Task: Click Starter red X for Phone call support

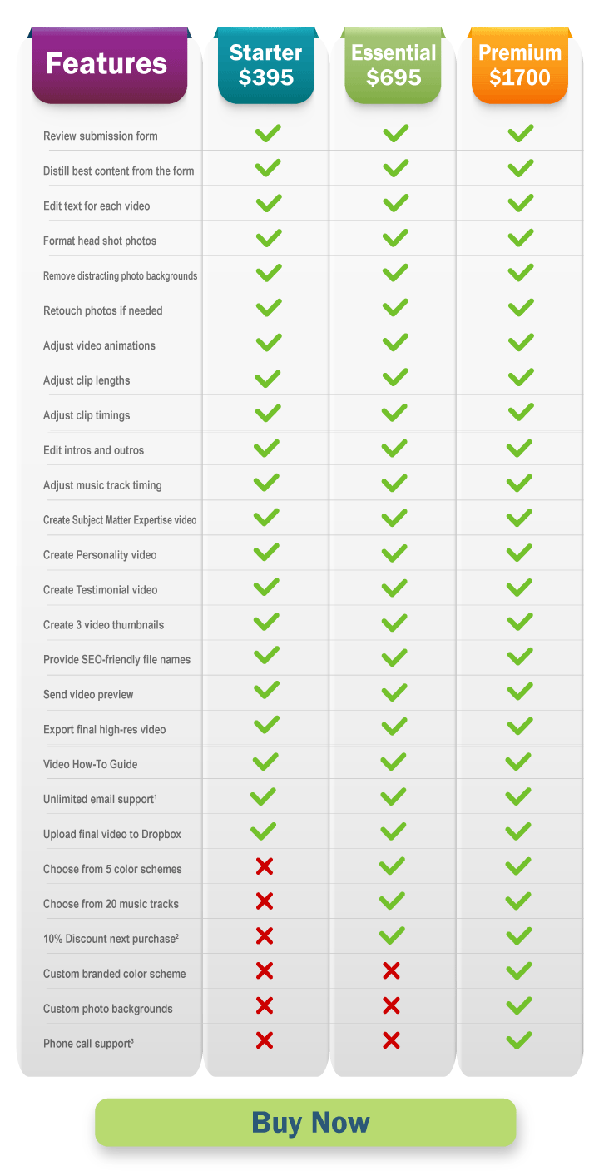Action: [265, 1040]
